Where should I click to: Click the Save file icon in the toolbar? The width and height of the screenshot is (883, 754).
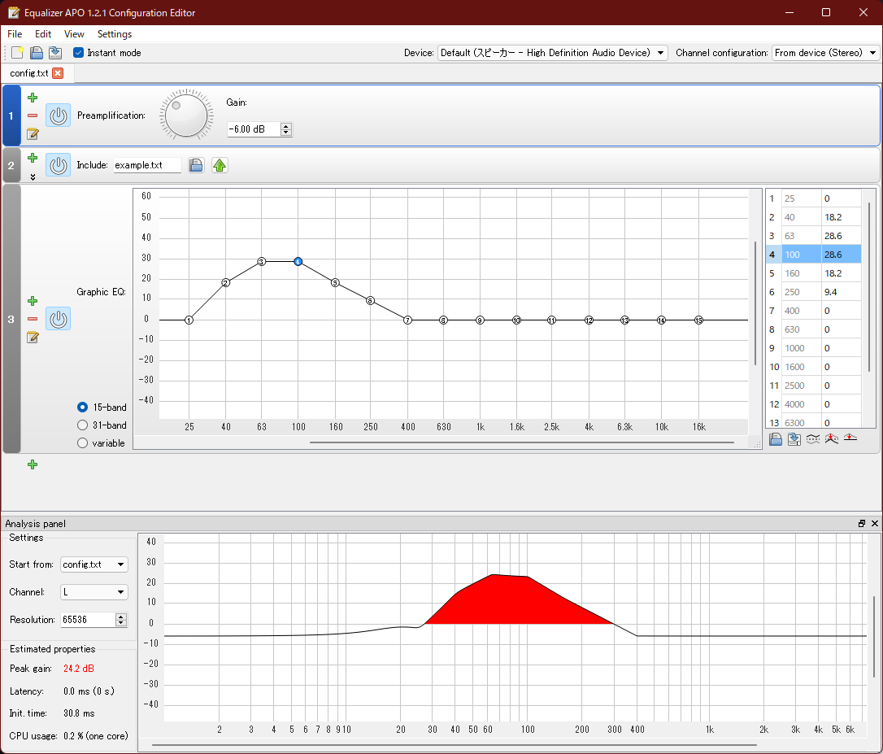click(x=54, y=53)
